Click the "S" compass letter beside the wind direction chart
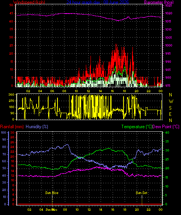This screenshot has width=181, height=215. [x=171, y=108]
